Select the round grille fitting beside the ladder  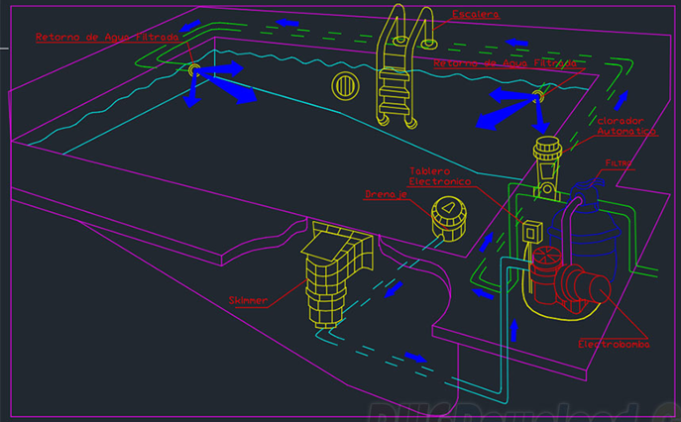(345, 86)
